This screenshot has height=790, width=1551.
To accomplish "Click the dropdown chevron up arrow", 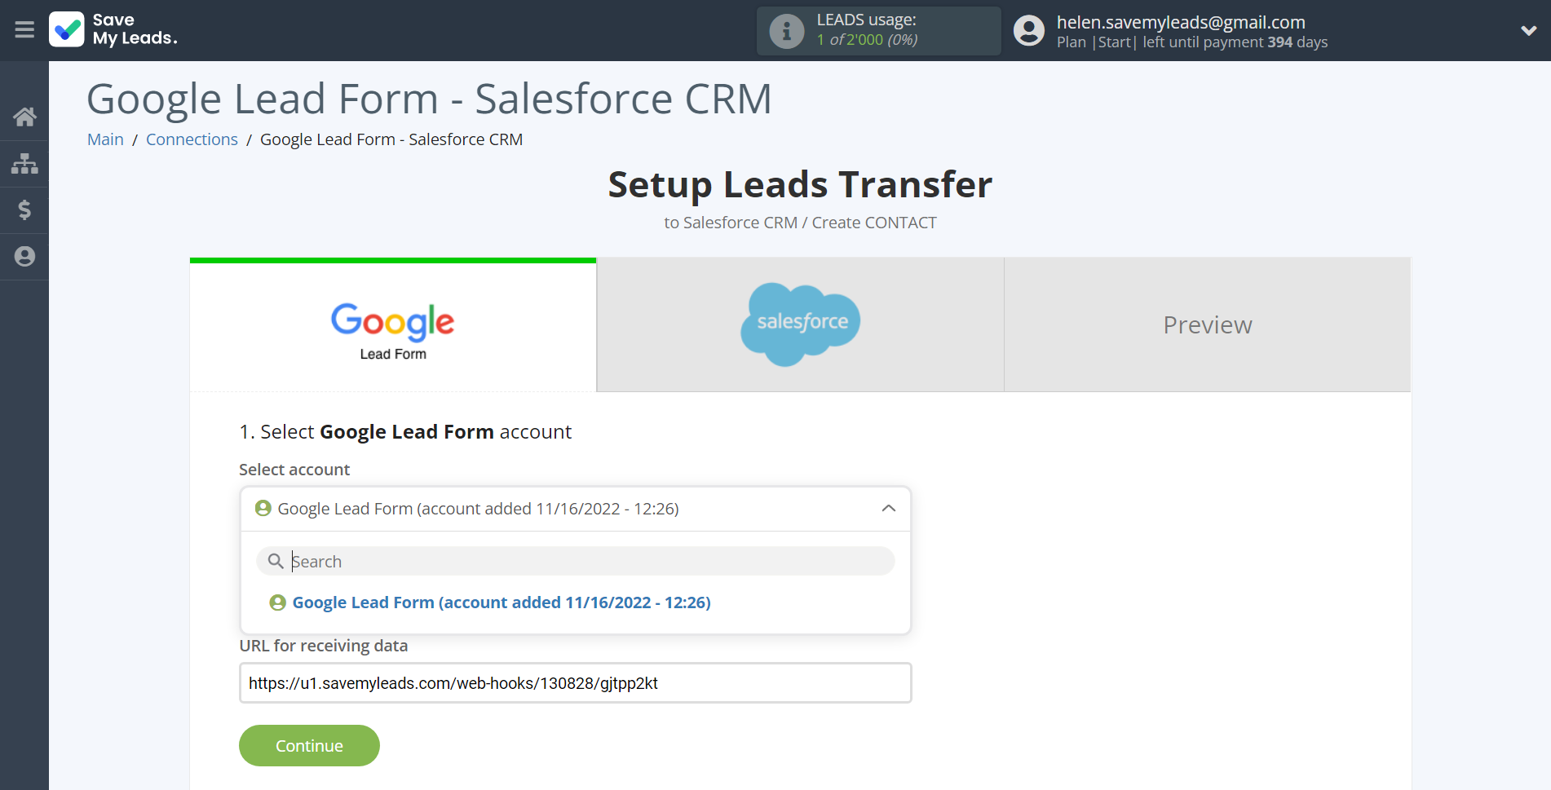I will click(x=889, y=509).
